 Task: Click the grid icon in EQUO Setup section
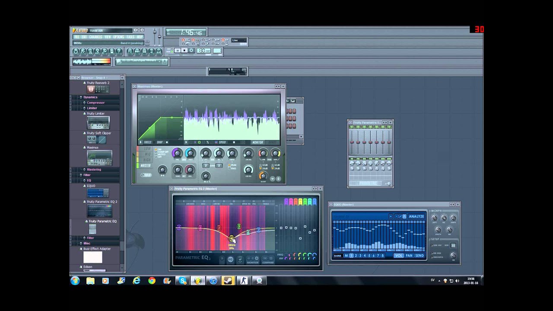point(453,245)
